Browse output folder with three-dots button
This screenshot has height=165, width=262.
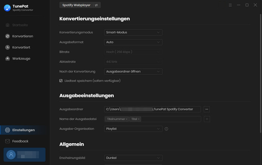[207, 109]
